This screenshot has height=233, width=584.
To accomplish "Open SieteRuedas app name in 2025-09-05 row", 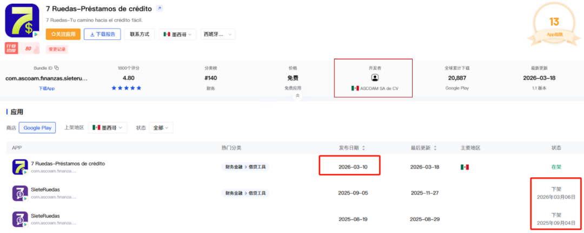I will point(45,190).
